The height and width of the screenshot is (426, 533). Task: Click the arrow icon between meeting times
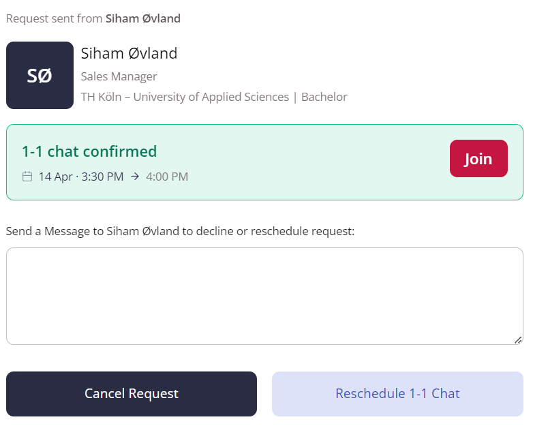pos(135,177)
